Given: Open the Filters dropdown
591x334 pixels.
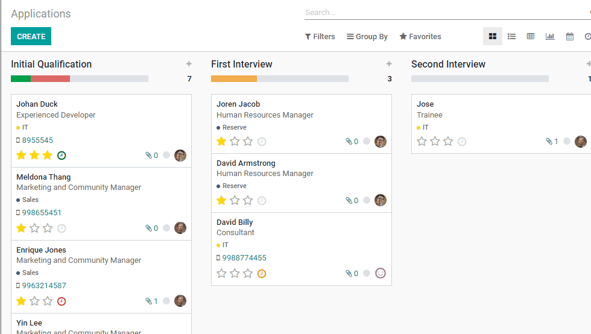Looking at the screenshot, I should 320,37.
